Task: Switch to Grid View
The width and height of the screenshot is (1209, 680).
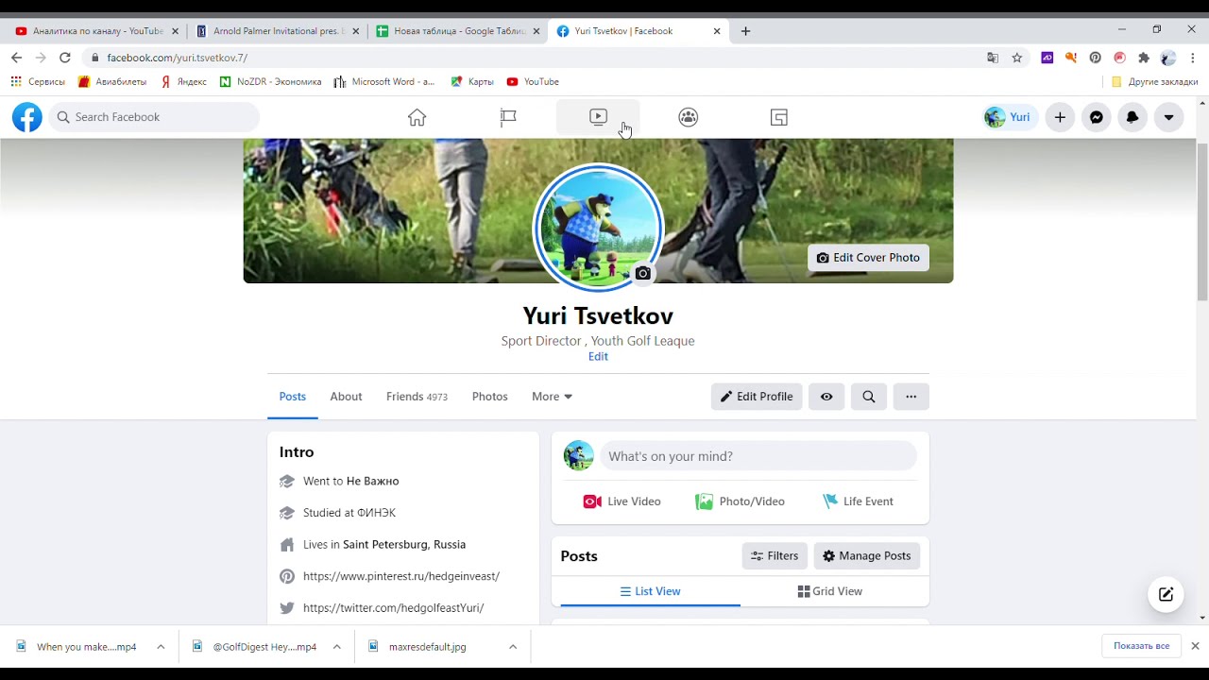Action: pos(830,591)
